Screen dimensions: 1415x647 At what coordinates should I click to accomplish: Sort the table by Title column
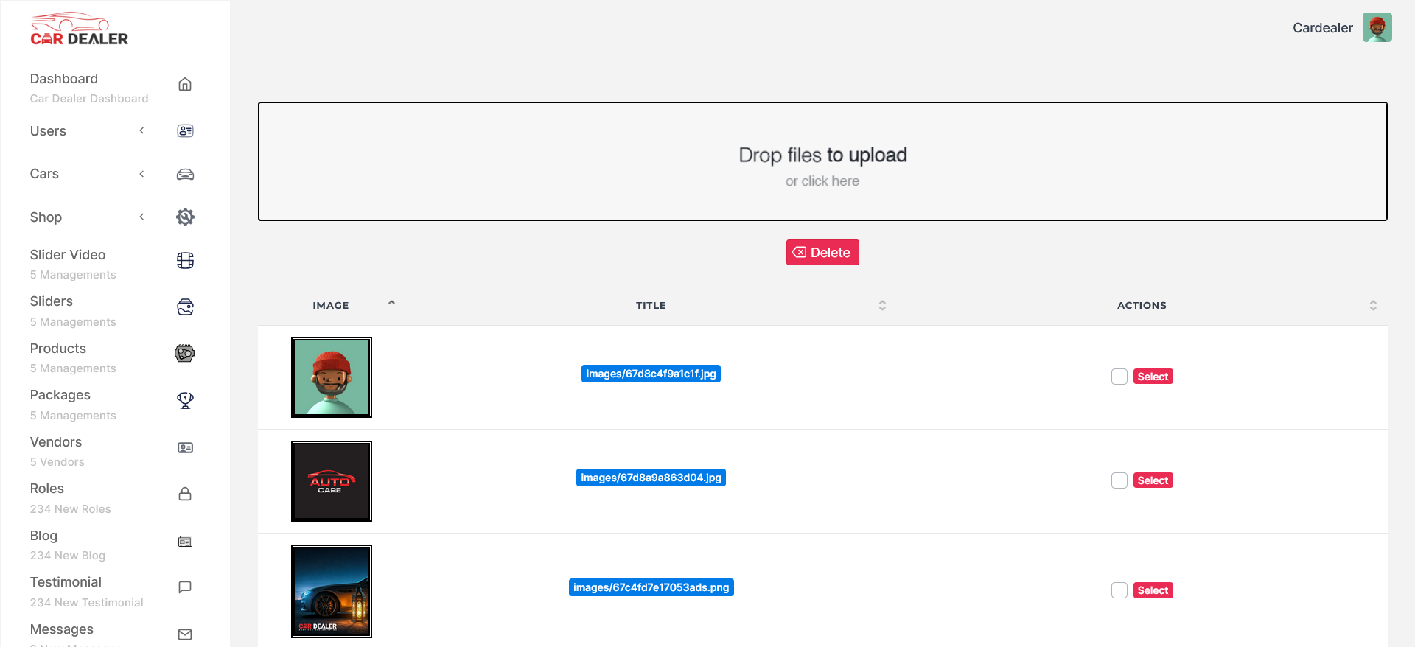[881, 305]
